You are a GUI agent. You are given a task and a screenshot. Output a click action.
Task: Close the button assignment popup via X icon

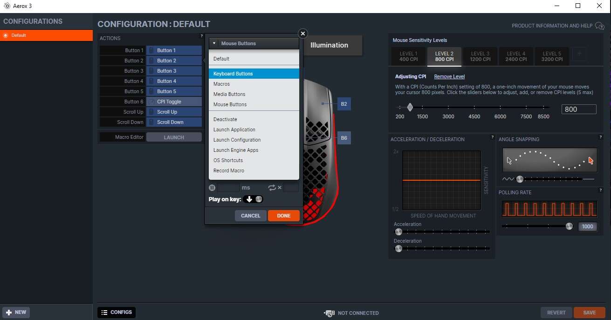click(x=303, y=34)
